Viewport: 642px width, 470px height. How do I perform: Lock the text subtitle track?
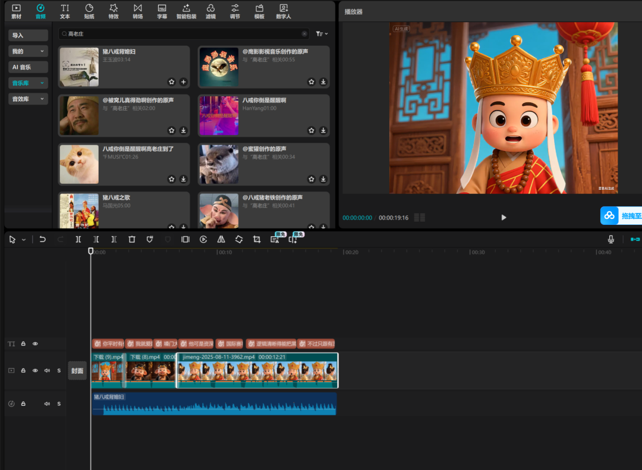click(23, 344)
